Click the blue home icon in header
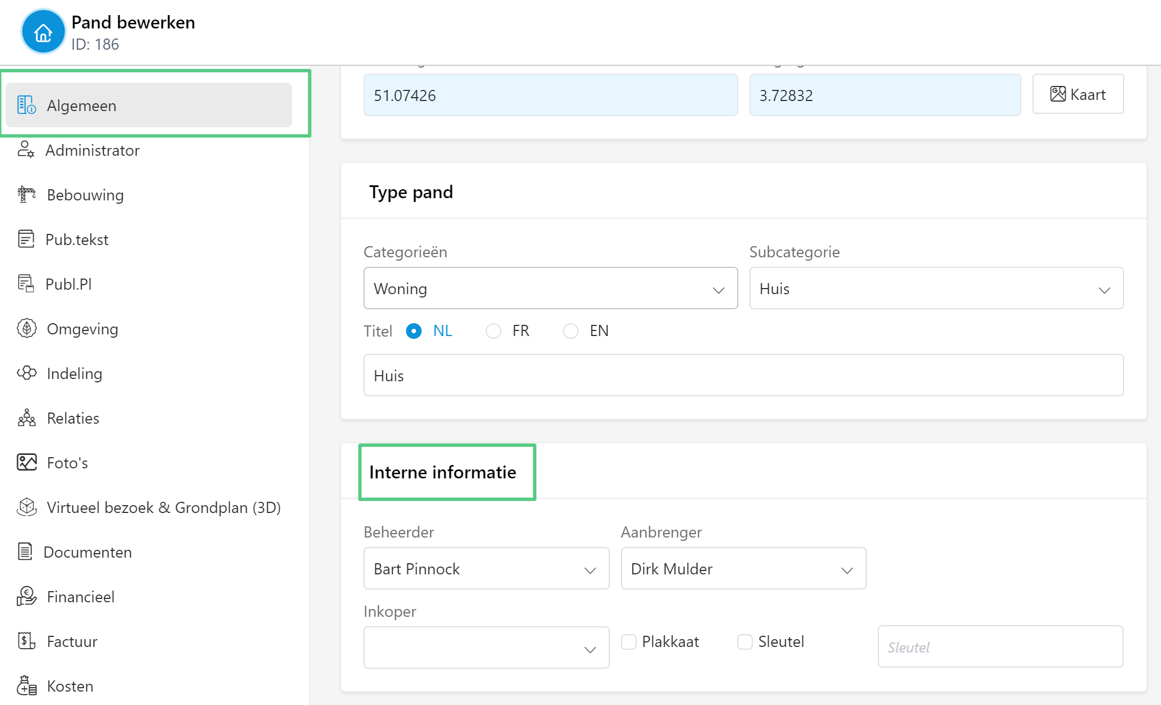The height and width of the screenshot is (705, 1161). [43, 32]
